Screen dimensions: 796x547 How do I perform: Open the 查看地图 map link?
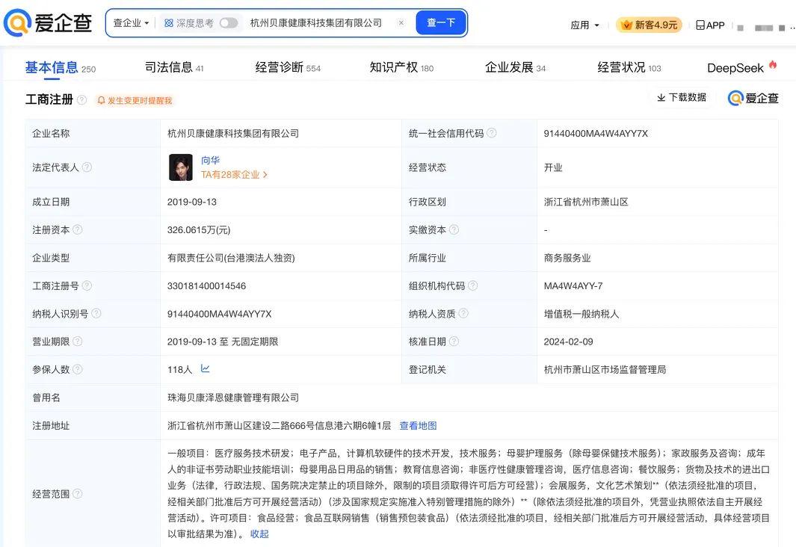[x=419, y=426]
